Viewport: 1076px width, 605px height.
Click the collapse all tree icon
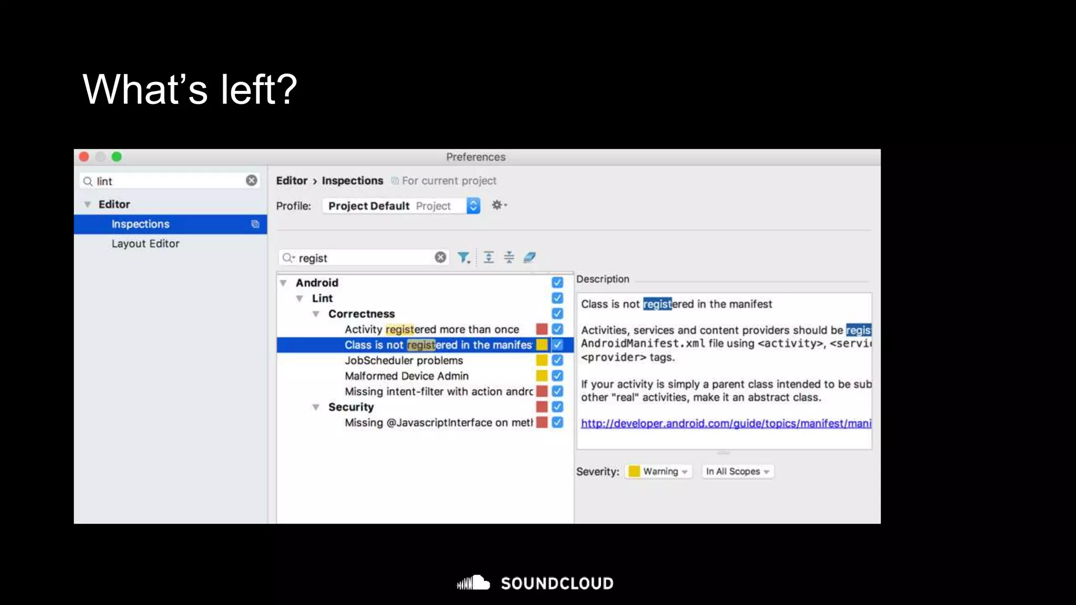coord(509,257)
